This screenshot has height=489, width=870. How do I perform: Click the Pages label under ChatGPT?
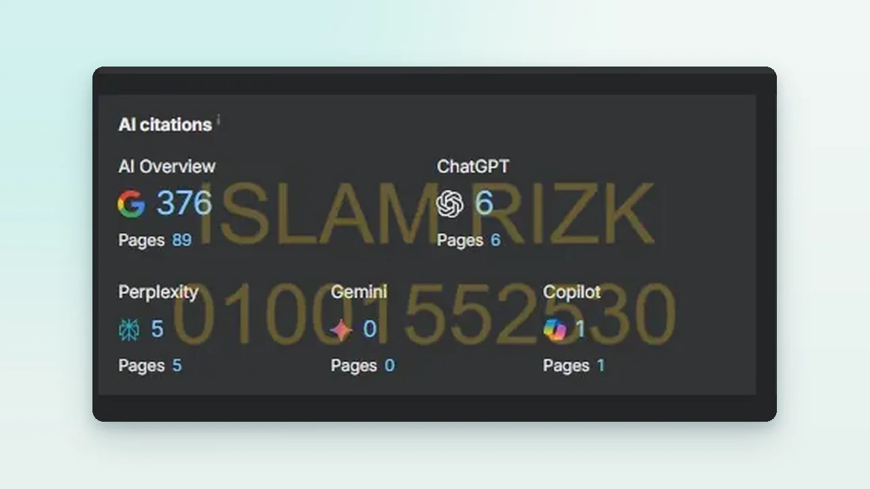pos(460,240)
